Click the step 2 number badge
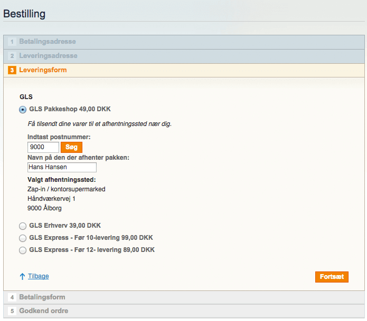Image resolution: width=367 pixels, height=321 pixels. (x=12, y=56)
